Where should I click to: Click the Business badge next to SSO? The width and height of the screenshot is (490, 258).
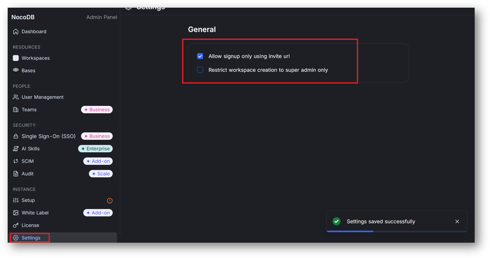pos(97,136)
